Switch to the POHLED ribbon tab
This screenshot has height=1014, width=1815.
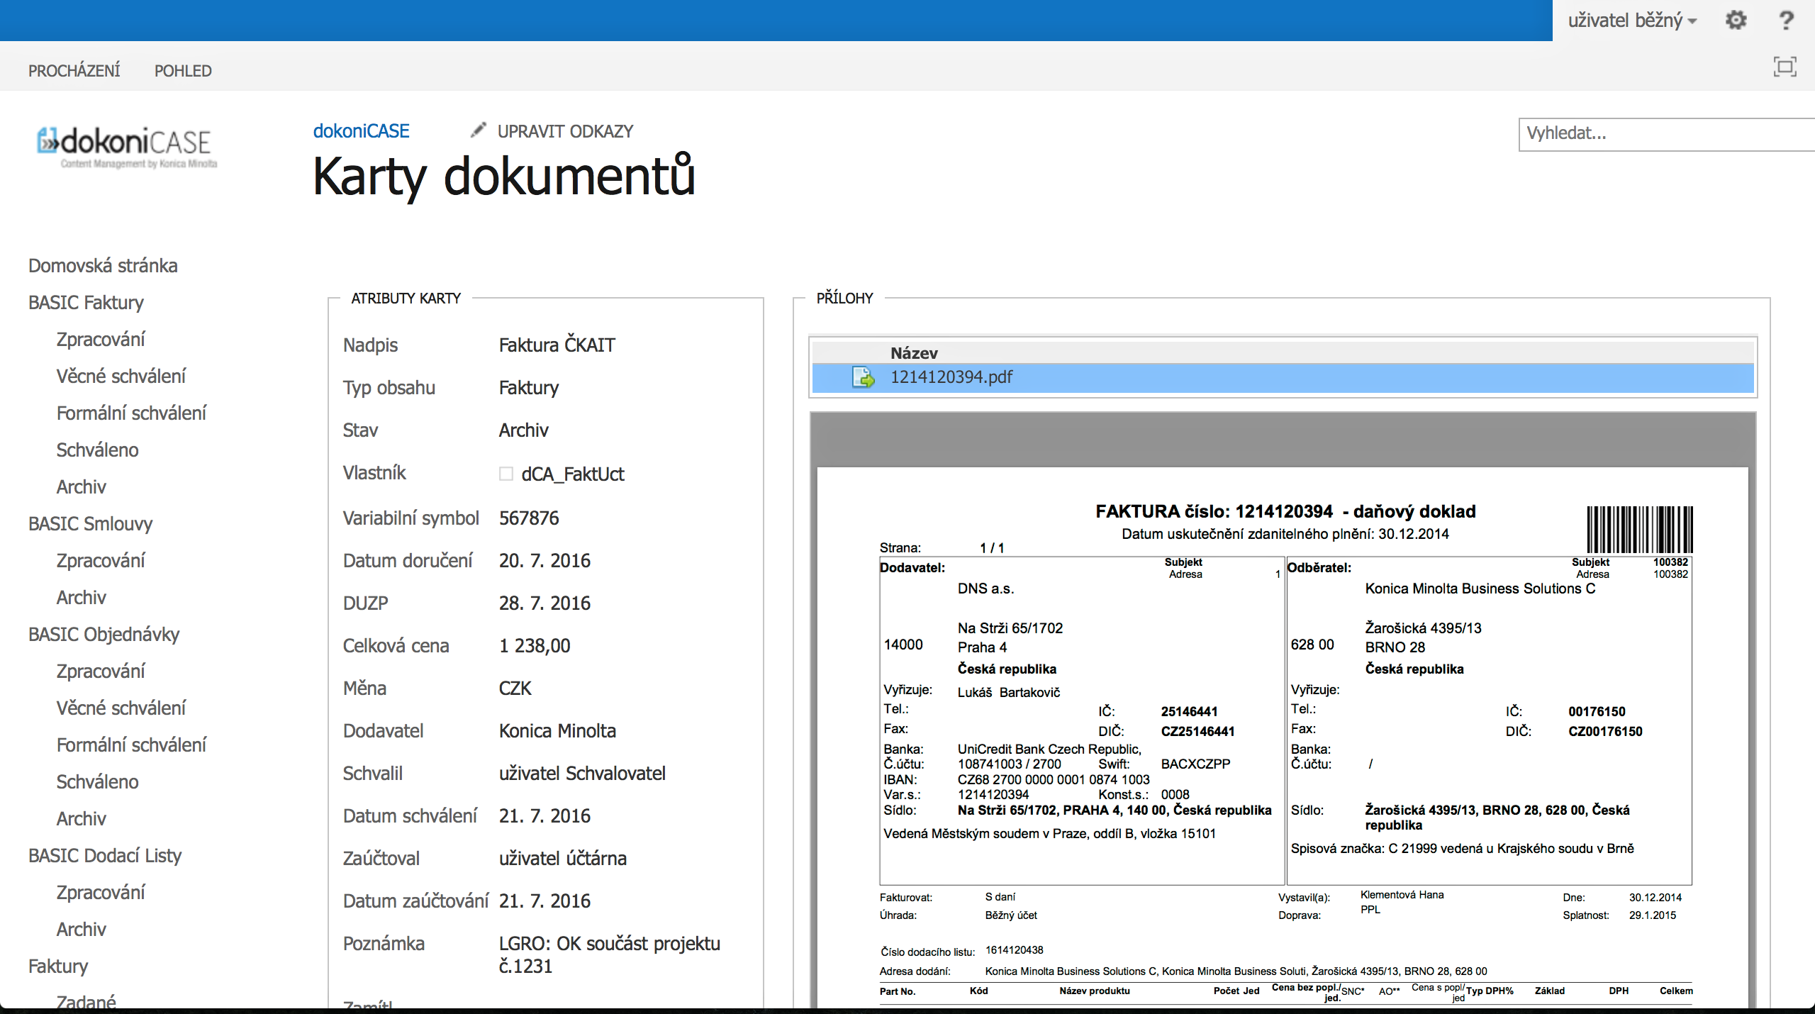click(183, 71)
